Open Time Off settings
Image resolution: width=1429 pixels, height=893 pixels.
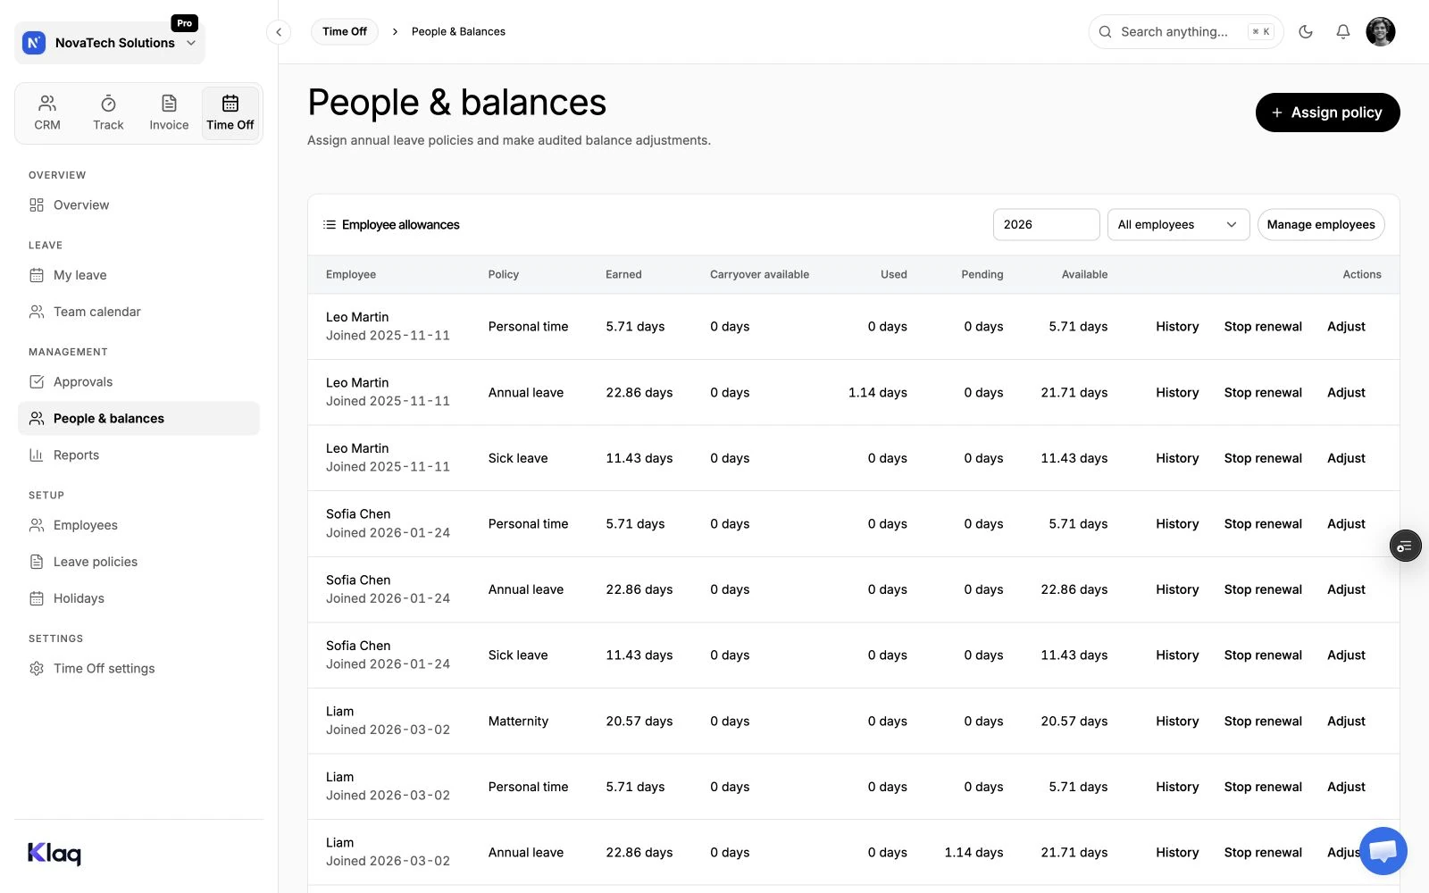pyautogui.click(x=138, y=669)
